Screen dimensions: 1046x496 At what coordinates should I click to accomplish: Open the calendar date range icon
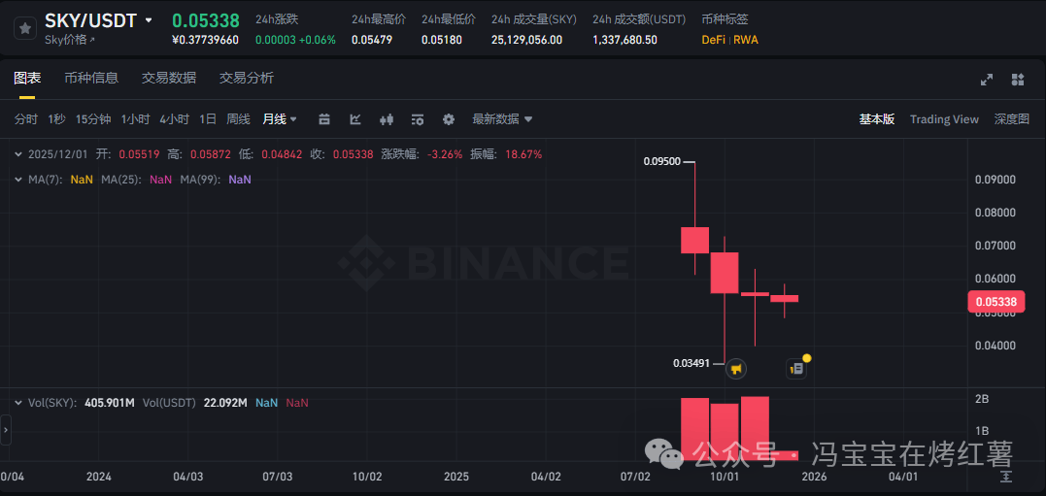coord(324,119)
